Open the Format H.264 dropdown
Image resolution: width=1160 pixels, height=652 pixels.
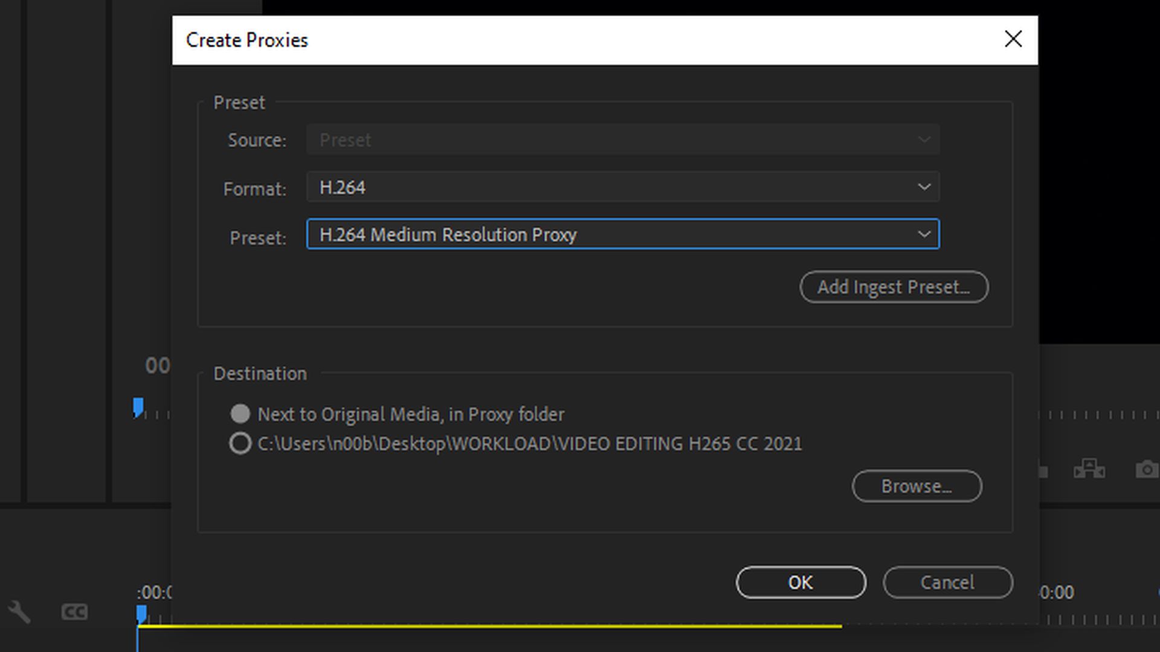click(622, 187)
